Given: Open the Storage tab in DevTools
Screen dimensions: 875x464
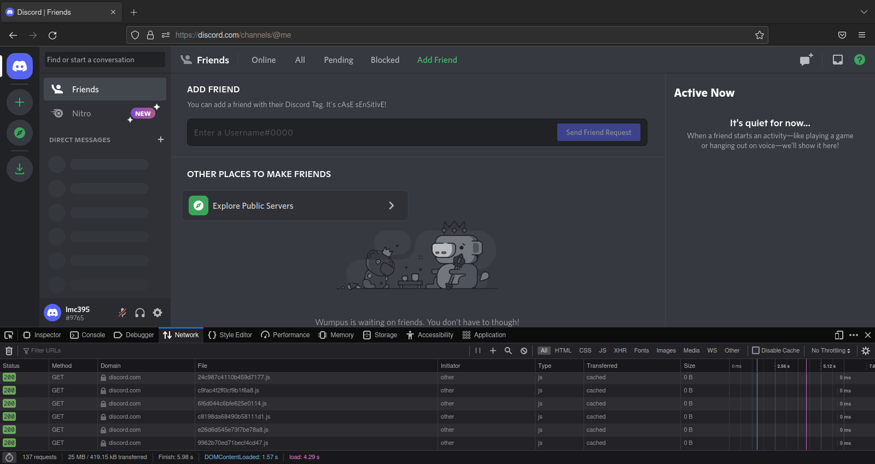Looking at the screenshot, I should (380, 335).
